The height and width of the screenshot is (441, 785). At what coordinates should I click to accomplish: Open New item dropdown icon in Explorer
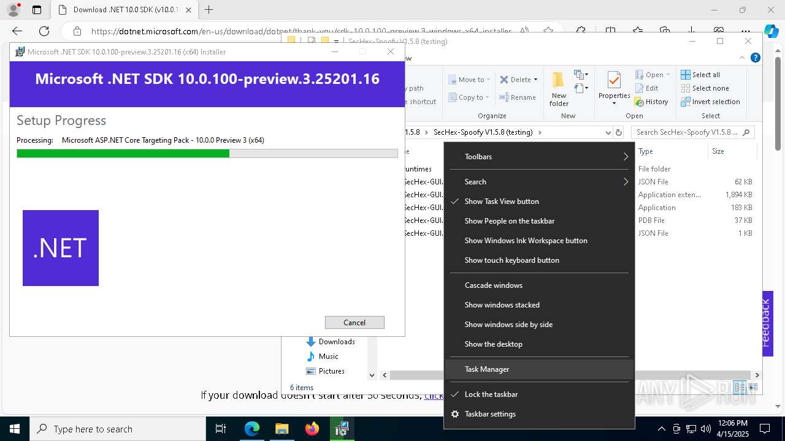click(x=581, y=75)
